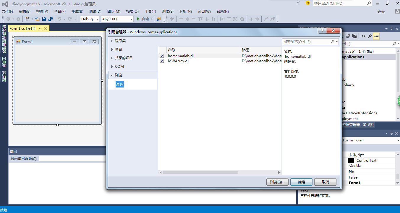Sort the list by 路径 column
The width and height of the screenshot is (400, 213).
[261, 50]
